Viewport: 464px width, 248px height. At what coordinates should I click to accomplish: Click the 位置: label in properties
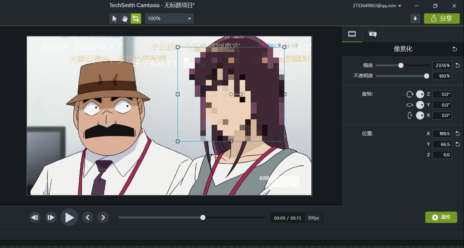pos(367,134)
